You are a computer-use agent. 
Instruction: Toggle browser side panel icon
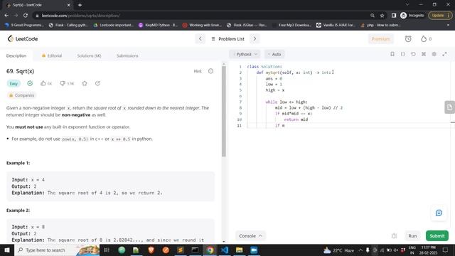(x=394, y=16)
